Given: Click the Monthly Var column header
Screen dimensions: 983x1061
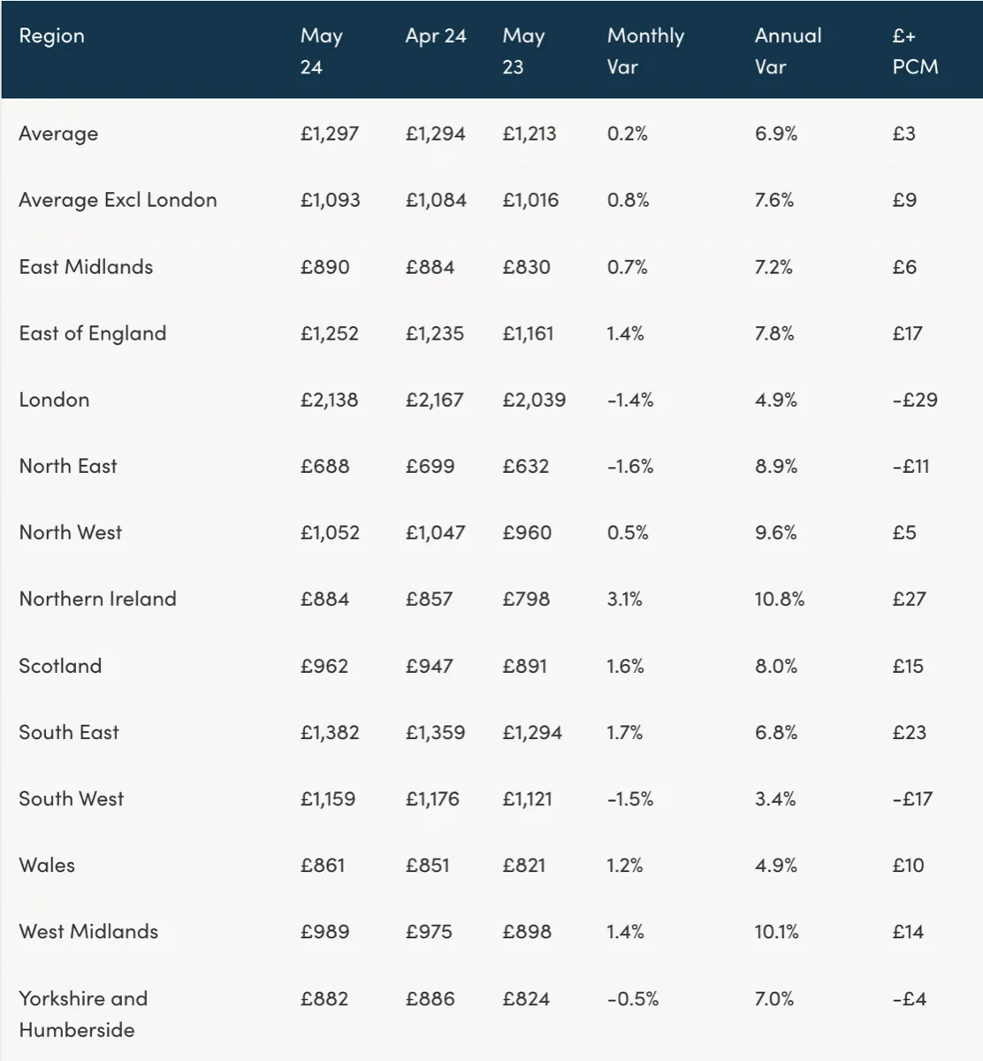Looking at the screenshot, I should 645,51.
